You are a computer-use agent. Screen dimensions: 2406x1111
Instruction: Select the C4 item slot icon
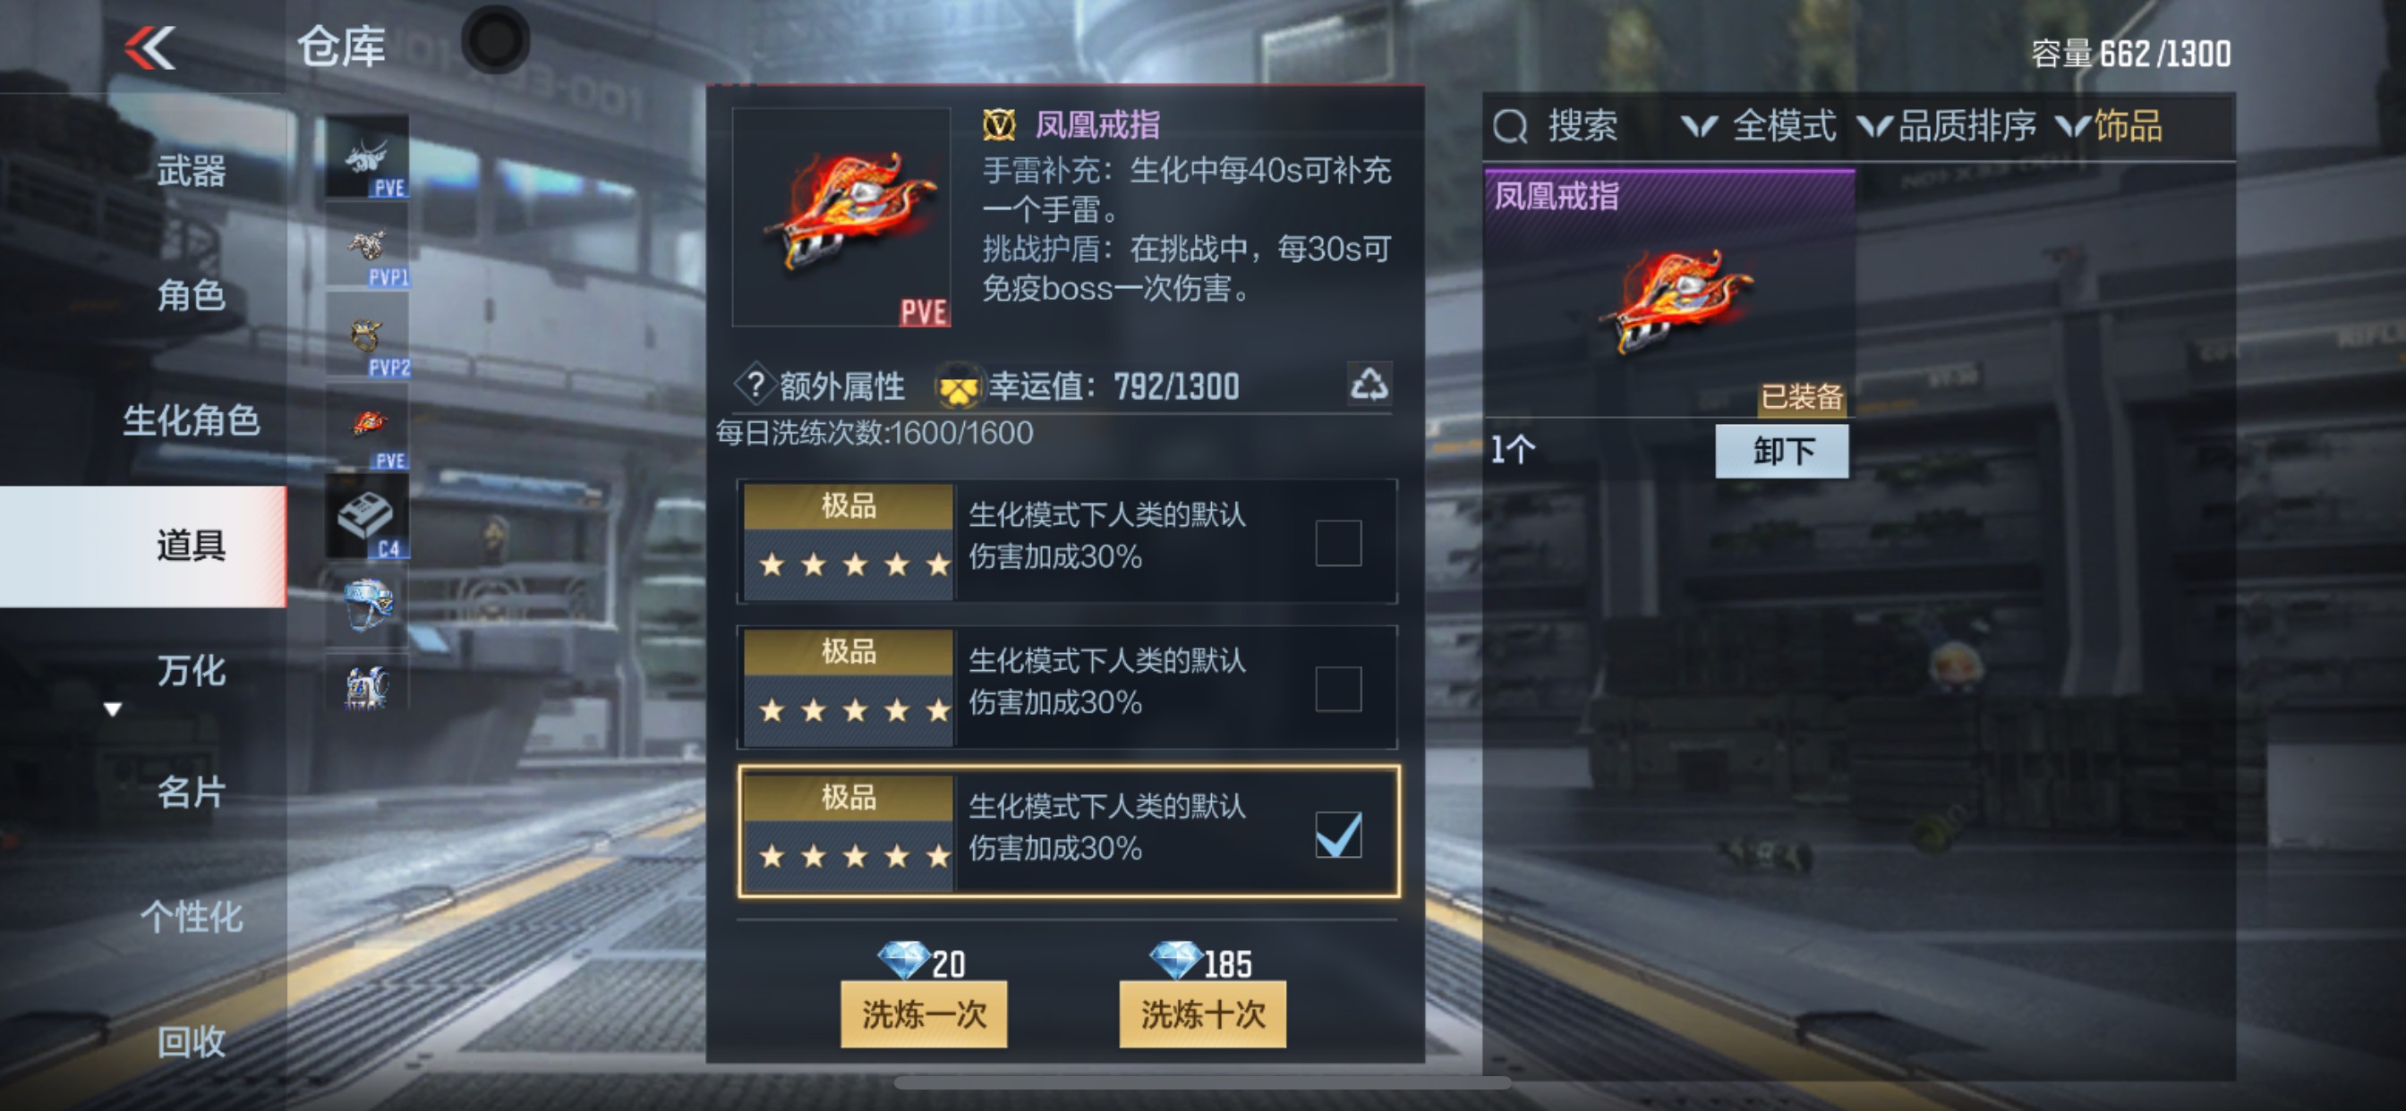(x=367, y=517)
